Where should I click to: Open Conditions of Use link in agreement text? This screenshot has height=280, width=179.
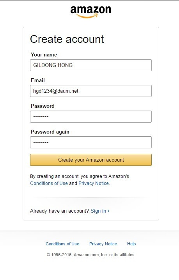tap(49, 183)
